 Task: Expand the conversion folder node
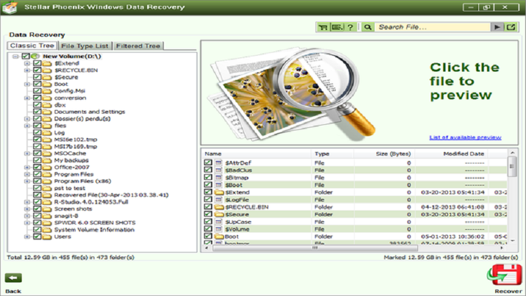[x=27, y=98]
